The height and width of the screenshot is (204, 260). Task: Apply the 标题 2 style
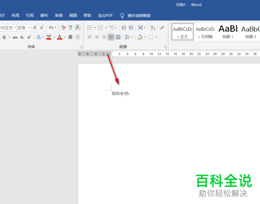point(251,32)
